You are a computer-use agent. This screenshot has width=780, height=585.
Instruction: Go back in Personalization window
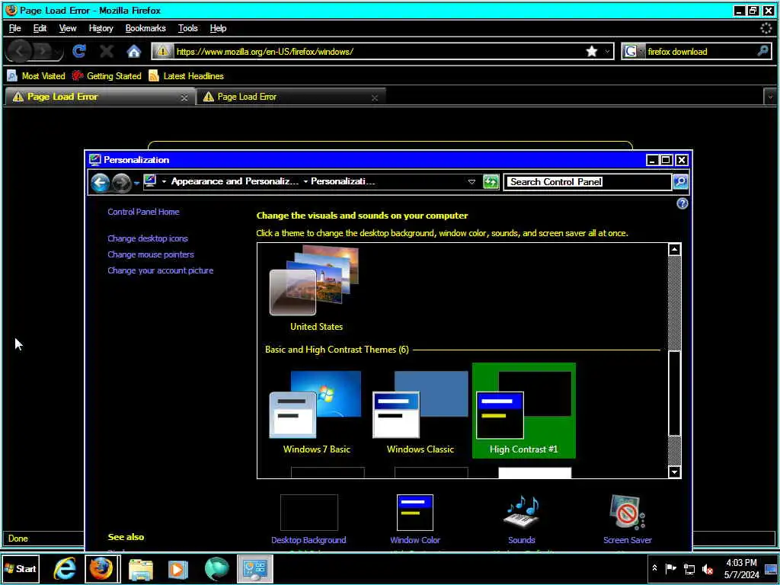[100, 183]
